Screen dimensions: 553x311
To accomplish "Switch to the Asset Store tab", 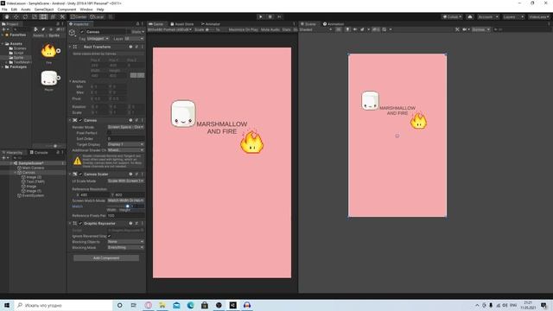I will [x=182, y=24].
